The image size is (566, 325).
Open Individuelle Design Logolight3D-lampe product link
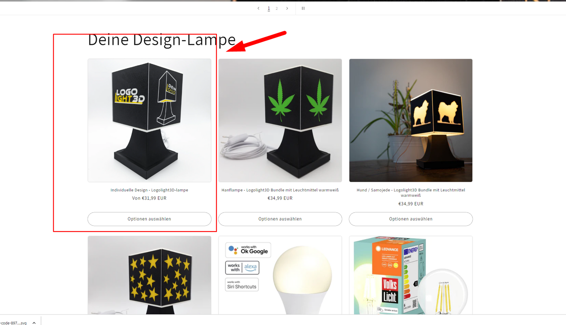tap(149, 190)
